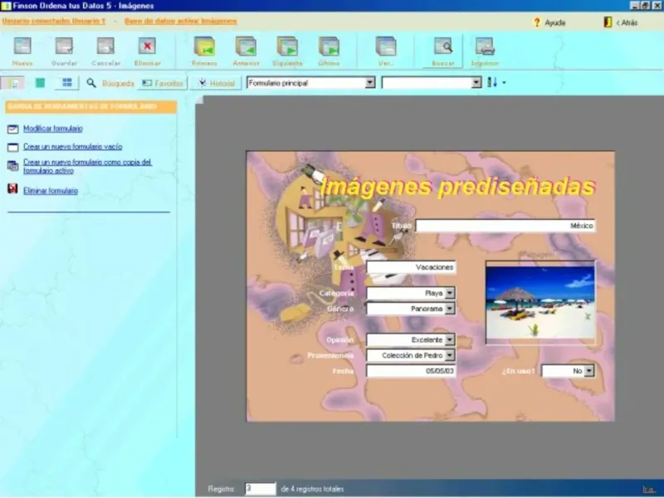Expand the ¿En uso? dropdown
The width and height of the screenshot is (664, 498).
[x=588, y=371]
